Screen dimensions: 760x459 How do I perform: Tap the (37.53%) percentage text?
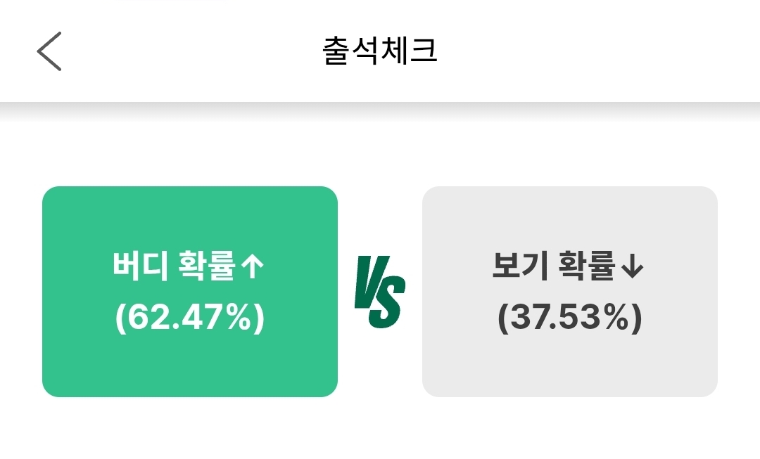569,318
